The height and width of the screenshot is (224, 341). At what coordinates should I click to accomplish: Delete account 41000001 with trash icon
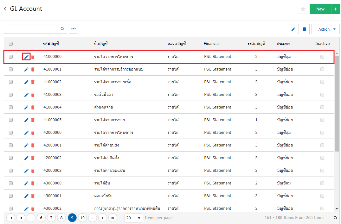click(x=33, y=70)
